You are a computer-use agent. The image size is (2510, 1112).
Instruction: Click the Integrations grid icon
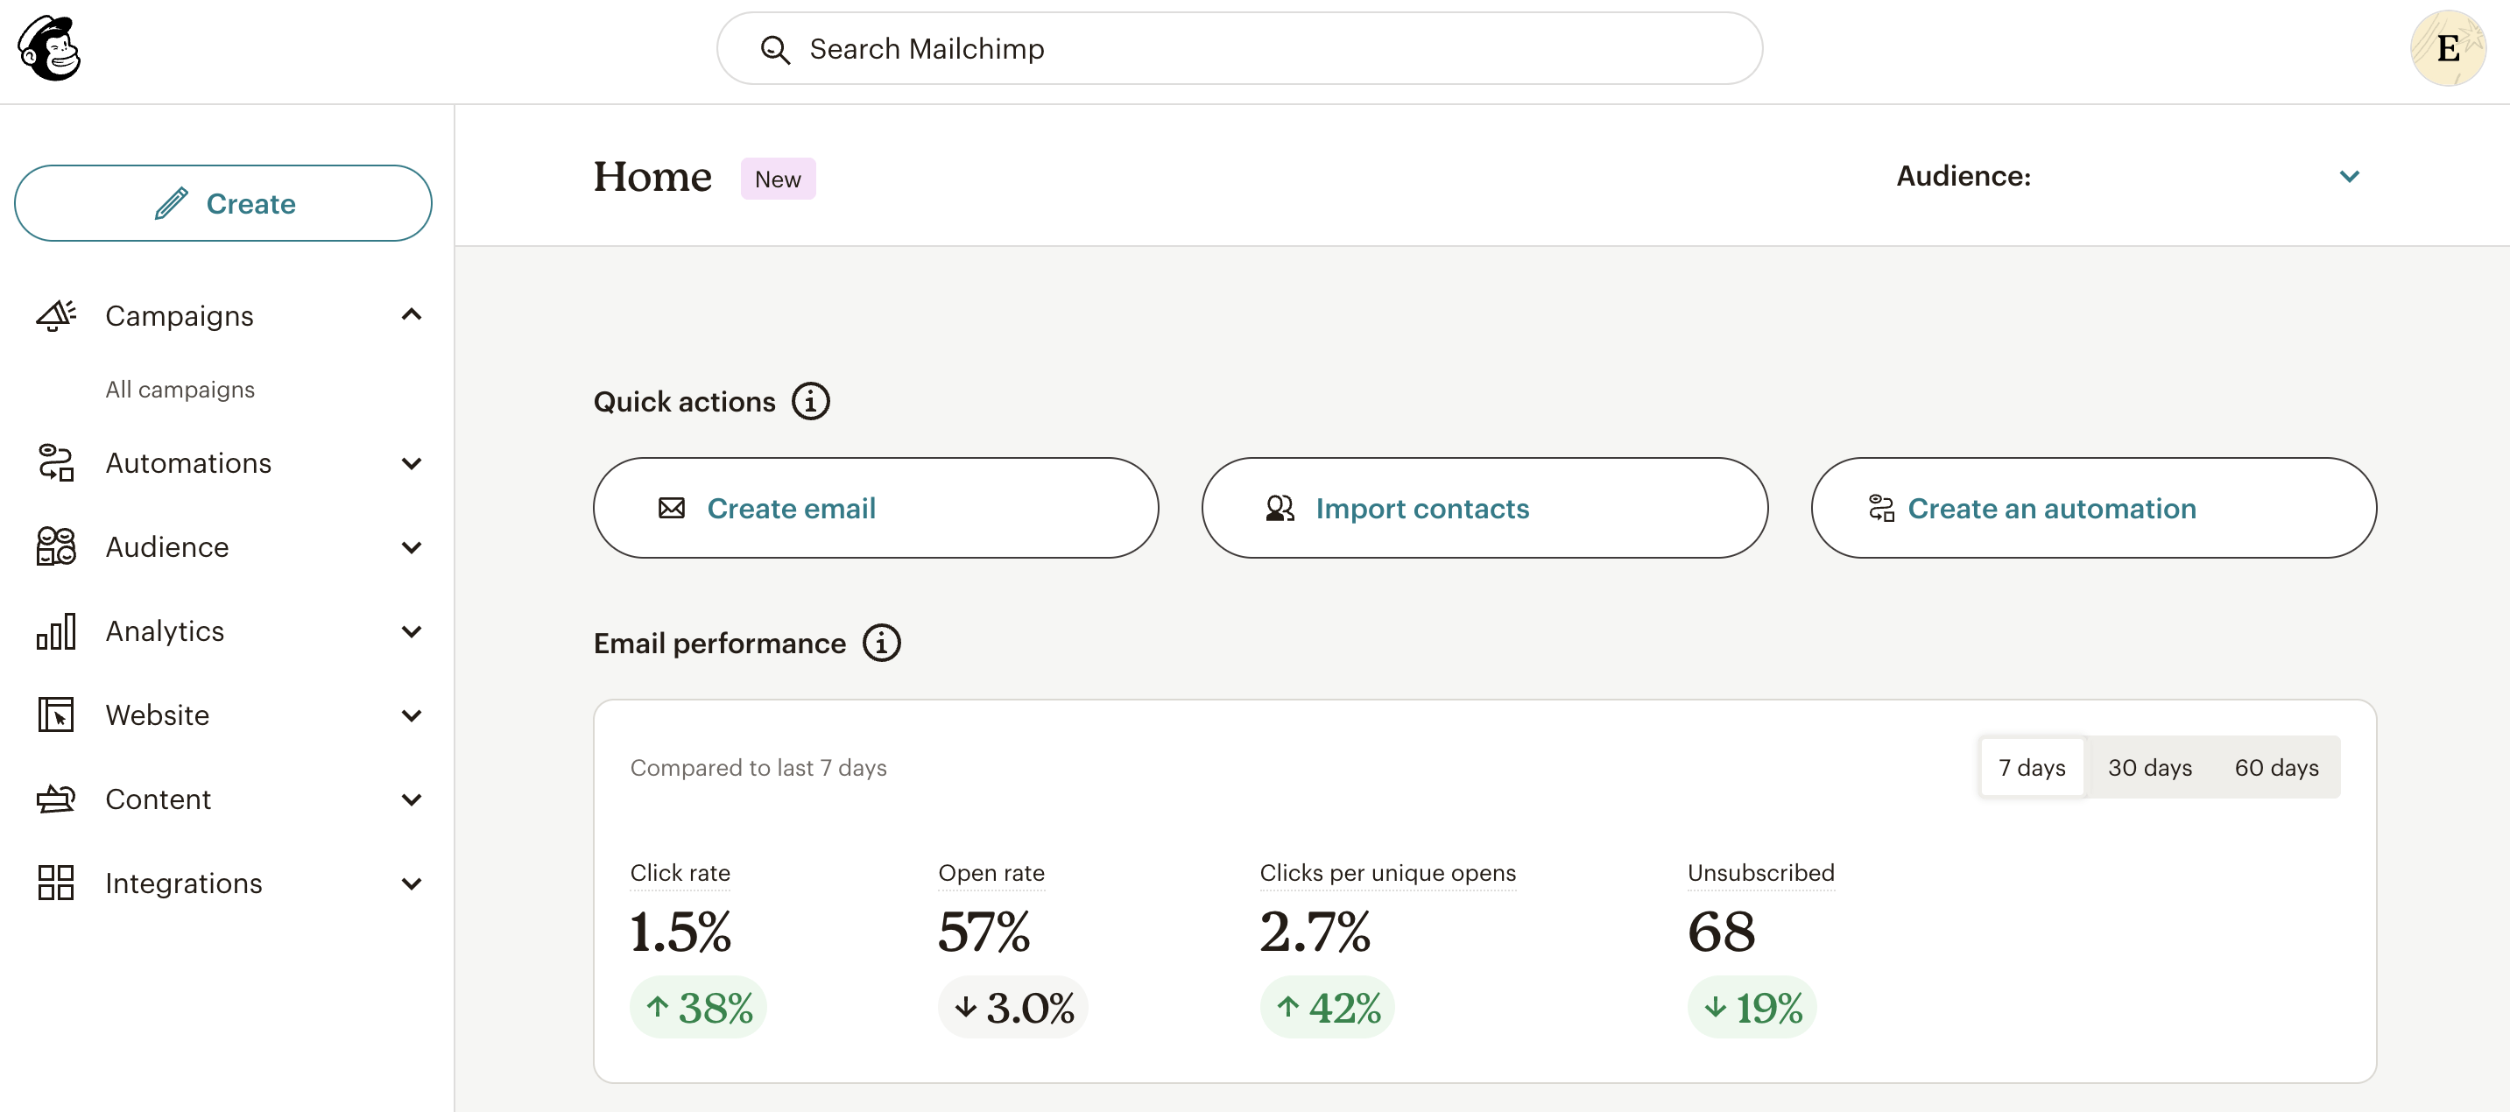[x=55, y=883]
